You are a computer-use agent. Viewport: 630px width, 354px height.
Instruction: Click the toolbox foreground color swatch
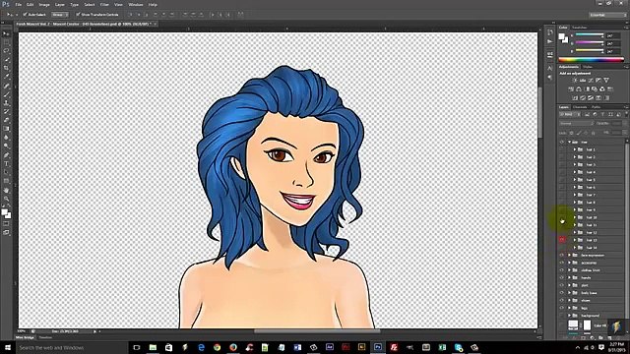pyautogui.click(x=4, y=212)
